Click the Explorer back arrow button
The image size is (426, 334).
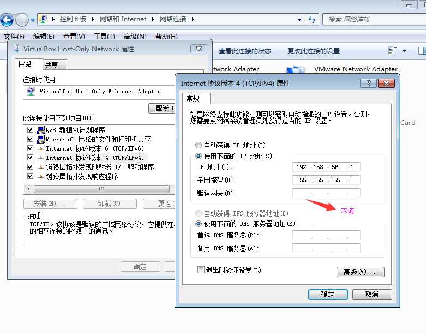click(x=7, y=20)
